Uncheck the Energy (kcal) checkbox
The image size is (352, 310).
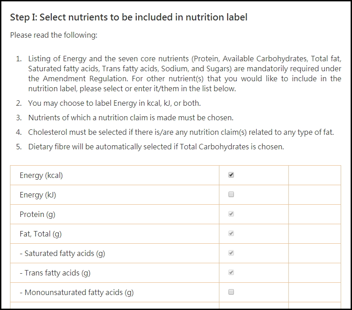pos(231,175)
